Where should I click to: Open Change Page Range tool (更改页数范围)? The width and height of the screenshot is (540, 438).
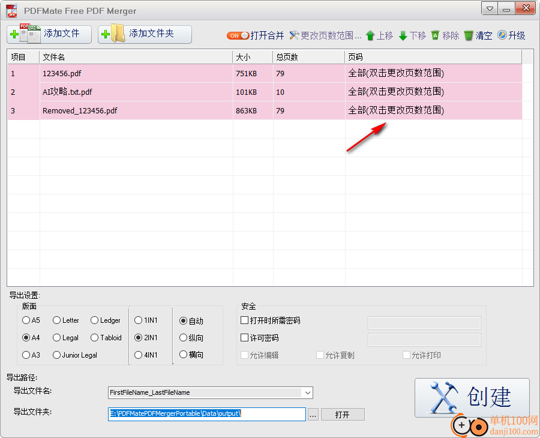coord(325,35)
